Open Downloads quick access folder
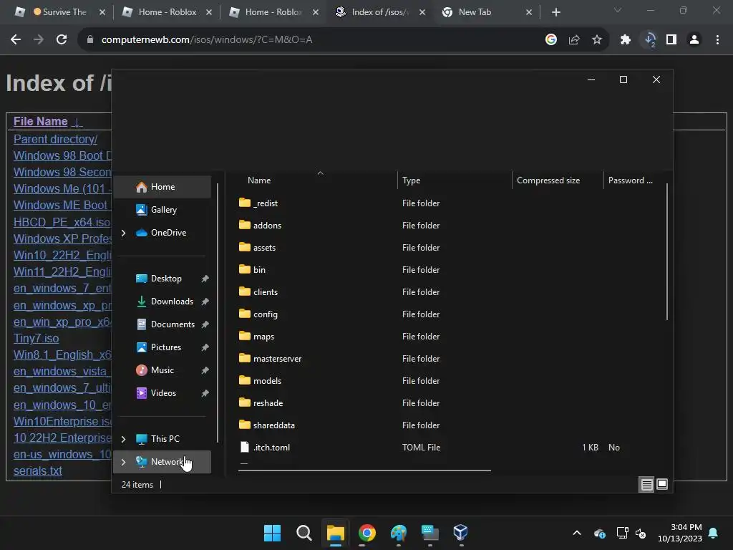Image resolution: width=733 pixels, height=550 pixels. [x=162, y=301]
